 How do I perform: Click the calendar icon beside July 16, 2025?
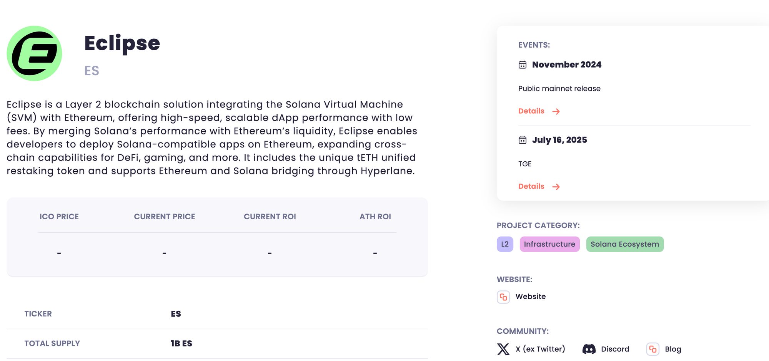522,140
